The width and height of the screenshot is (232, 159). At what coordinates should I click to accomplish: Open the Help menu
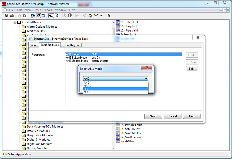[72, 10]
